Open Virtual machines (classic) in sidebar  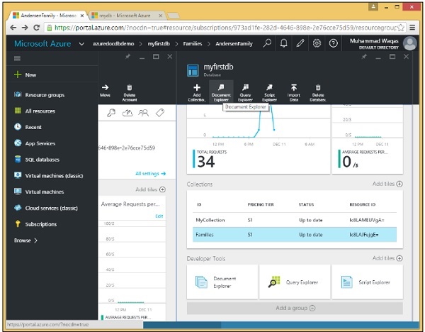(x=49, y=176)
